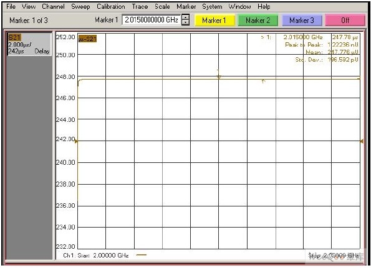Viewport: 371px width, 268px height.
Task: Open the File menu
Action: pos(11,6)
